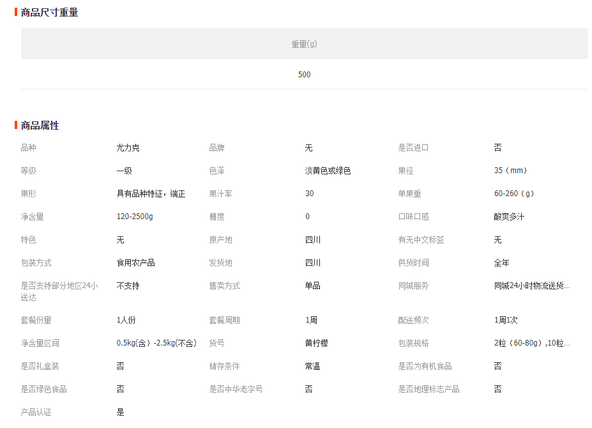Click the 包装方式 value 食用农产品

(x=135, y=263)
